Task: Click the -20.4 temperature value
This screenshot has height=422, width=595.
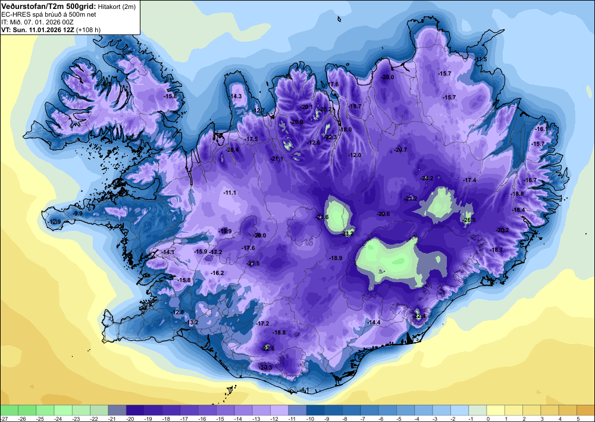Action: (232, 150)
